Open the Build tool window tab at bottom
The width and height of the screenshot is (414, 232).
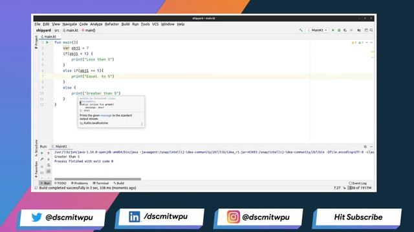point(119,183)
